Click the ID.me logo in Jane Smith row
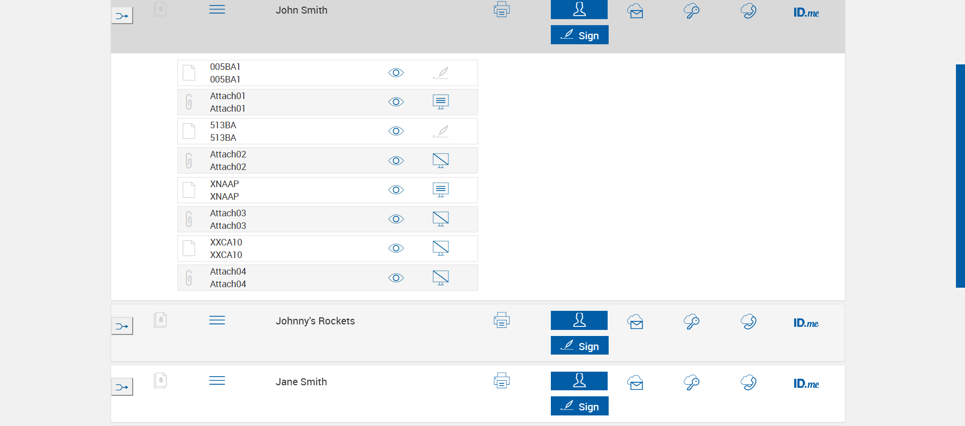 [806, 384]
